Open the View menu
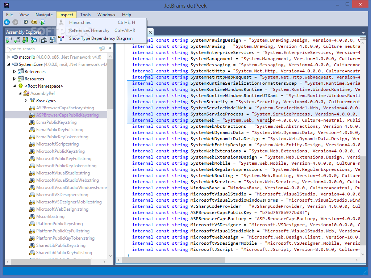This screenshot has width=371, height=278. point(24,14)
